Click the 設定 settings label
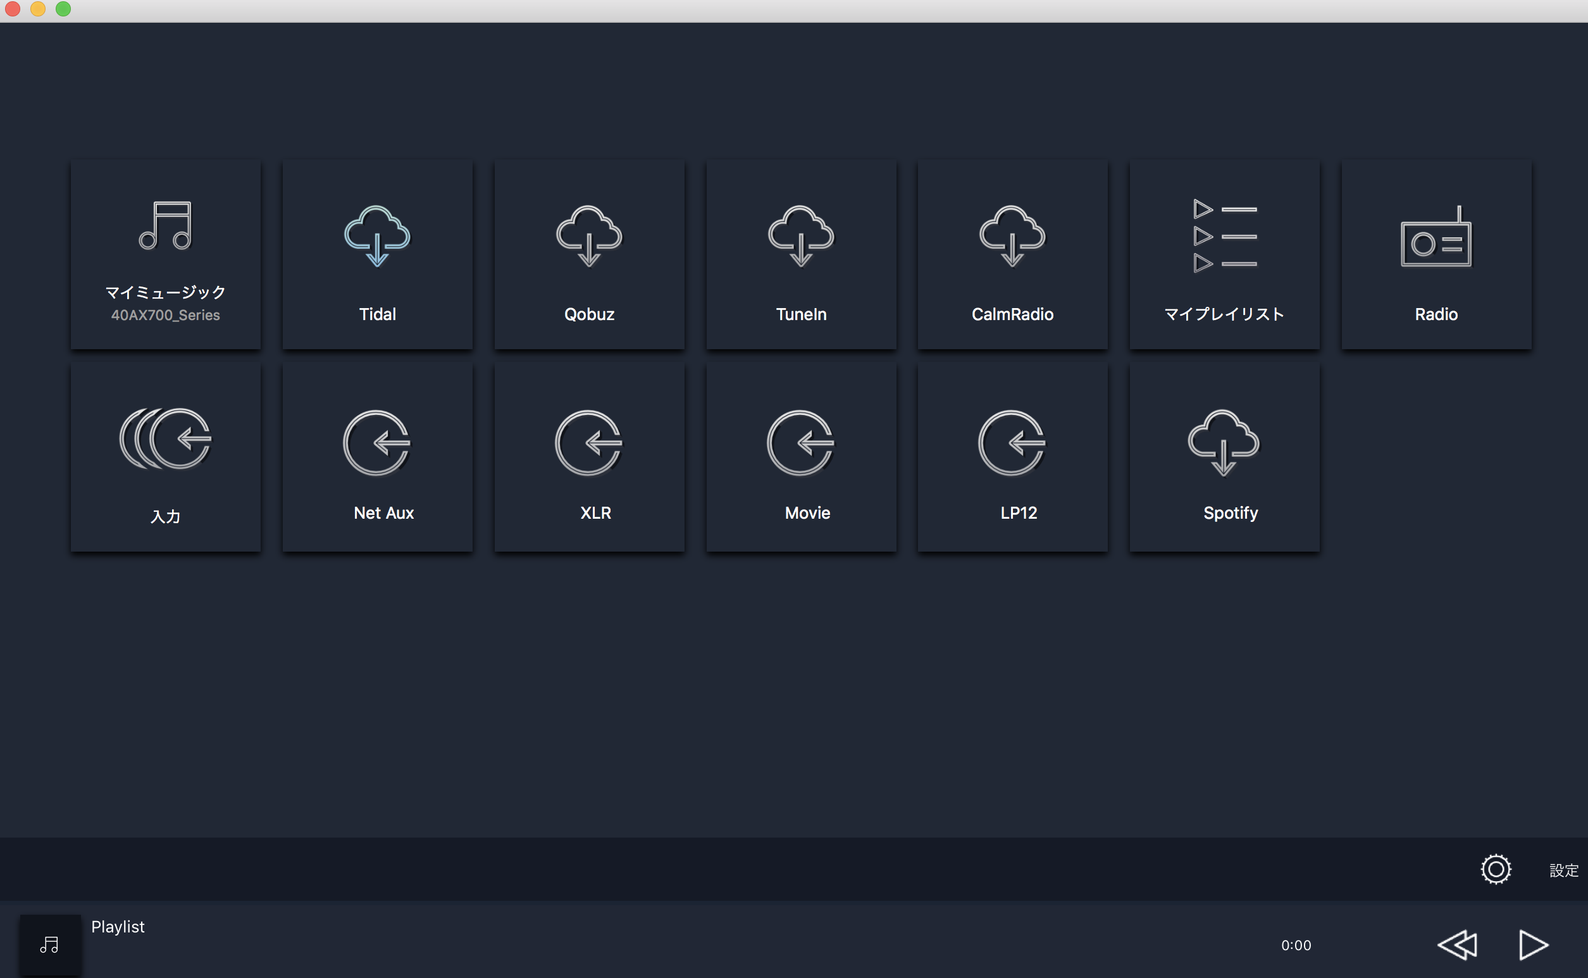 pos(1563,870)
